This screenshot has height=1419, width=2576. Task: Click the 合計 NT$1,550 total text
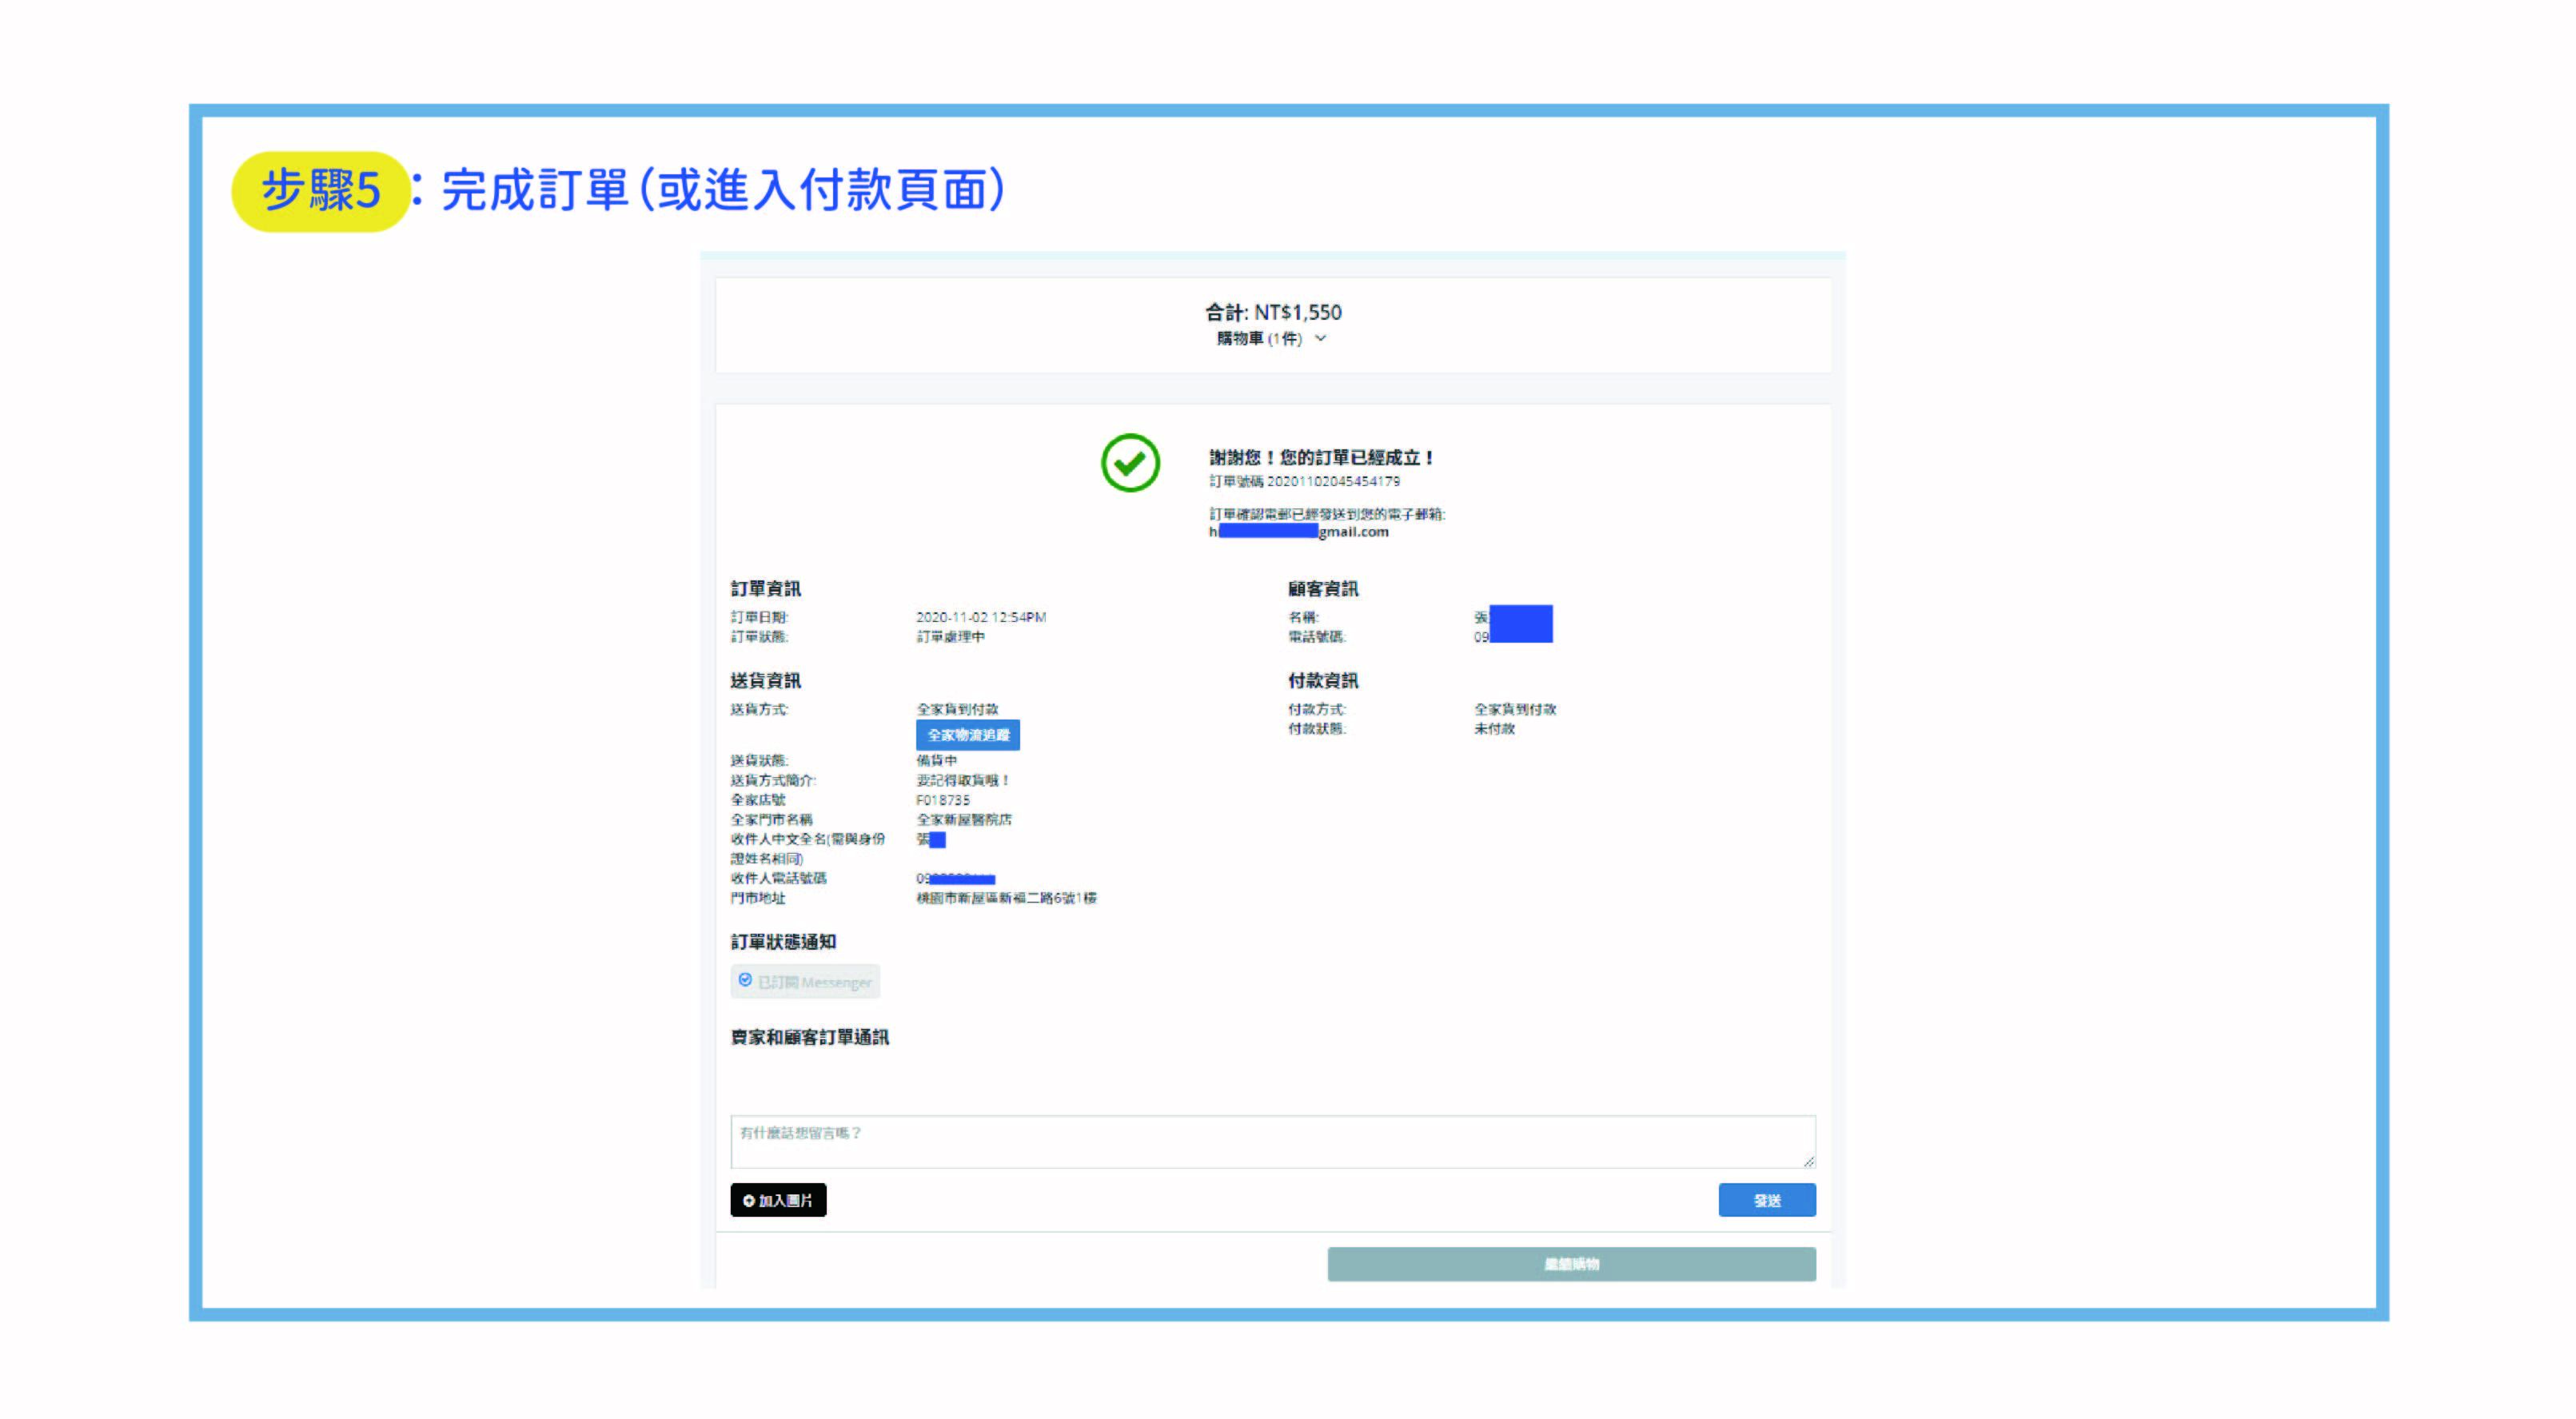[x=1272, y=312]
